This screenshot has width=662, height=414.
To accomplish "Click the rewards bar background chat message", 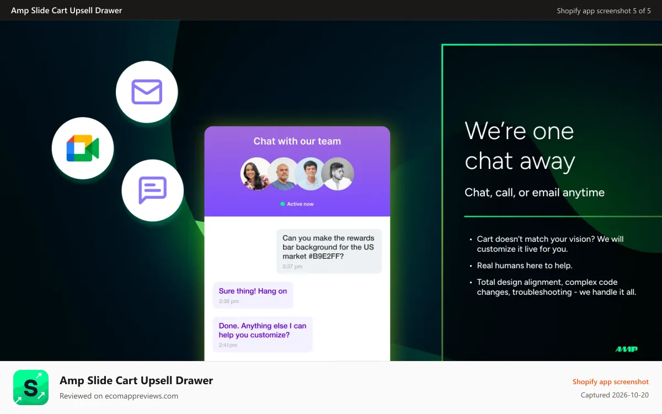I will (329, 251).
